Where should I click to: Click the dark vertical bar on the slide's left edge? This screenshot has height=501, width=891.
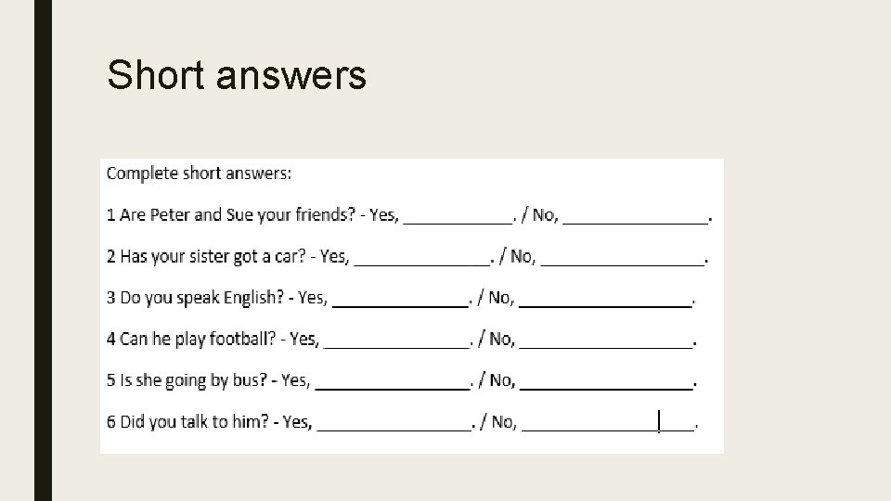click(43, 250)
